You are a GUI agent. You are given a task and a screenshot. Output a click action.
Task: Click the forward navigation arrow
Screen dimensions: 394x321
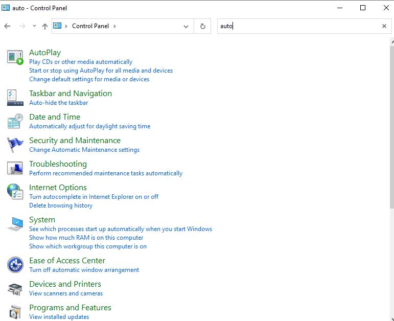coord(22,26)
